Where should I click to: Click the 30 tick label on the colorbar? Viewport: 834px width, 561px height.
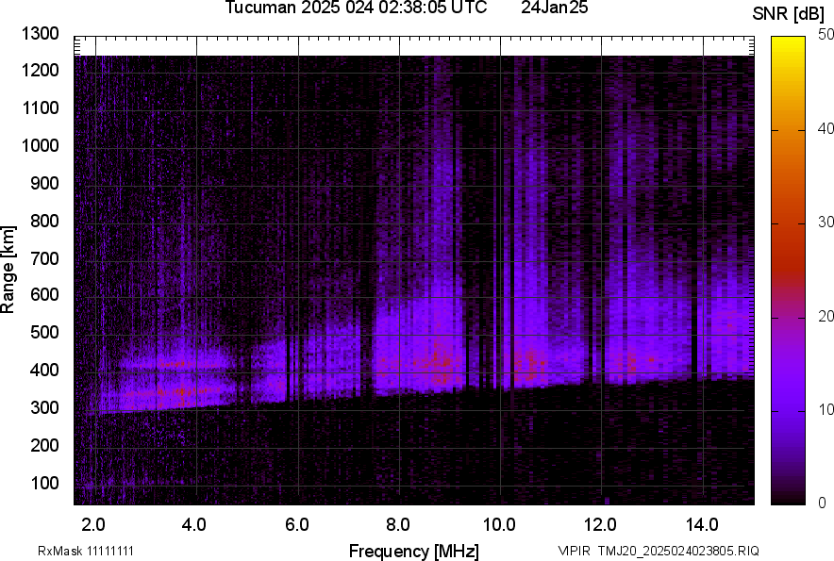click(826, 223)
